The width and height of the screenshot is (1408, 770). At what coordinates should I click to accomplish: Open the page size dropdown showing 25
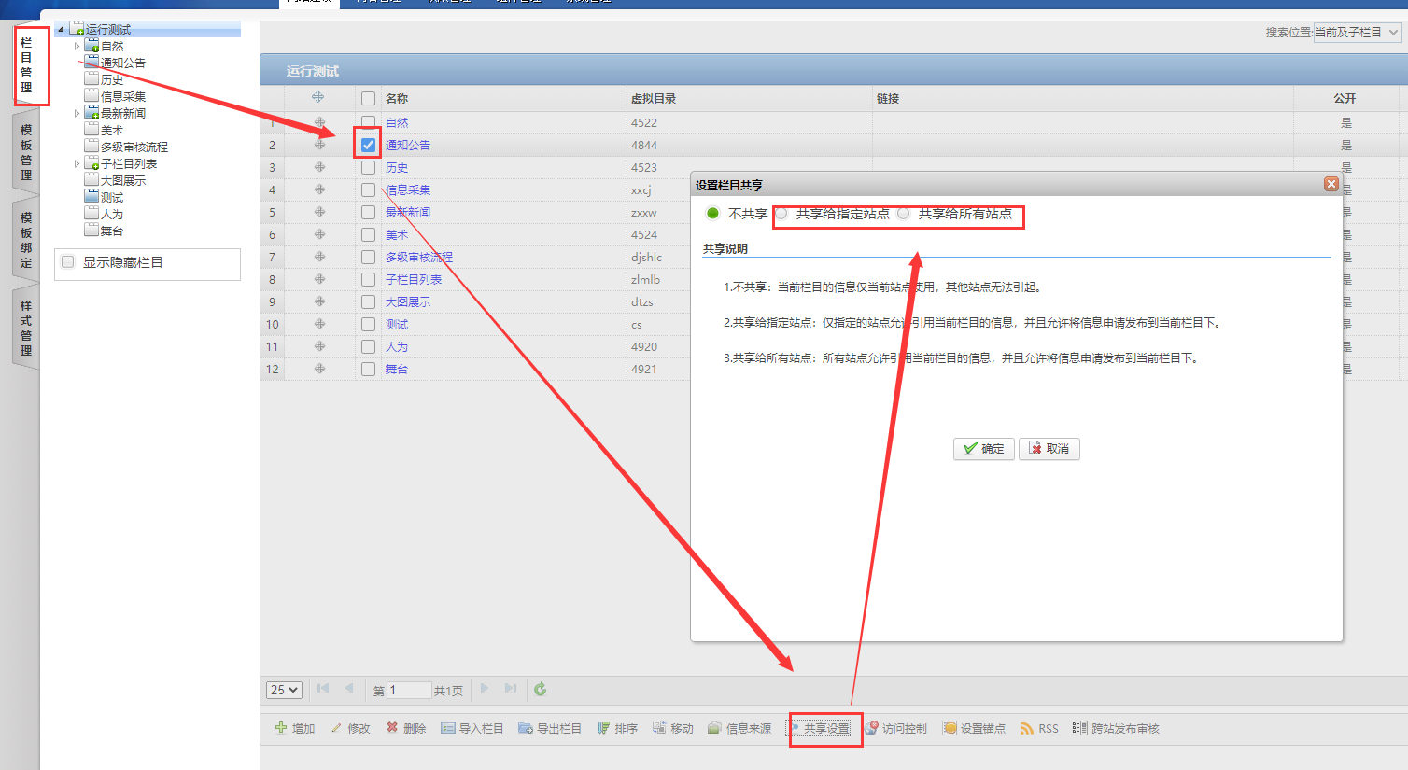[x=284, y=690]
